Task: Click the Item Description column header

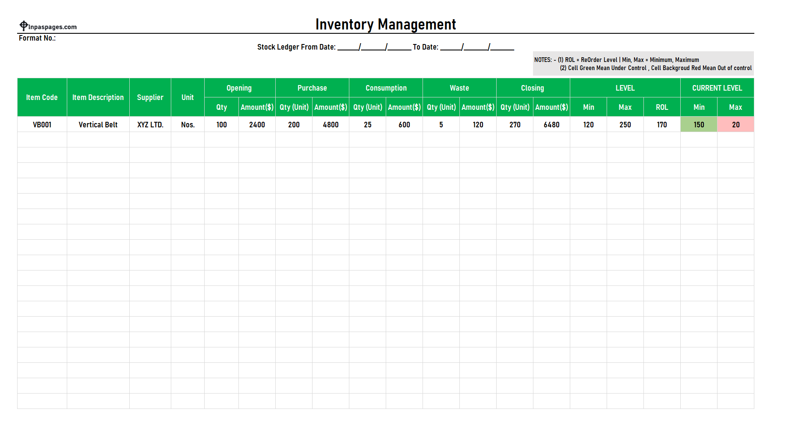Action: 98,97
